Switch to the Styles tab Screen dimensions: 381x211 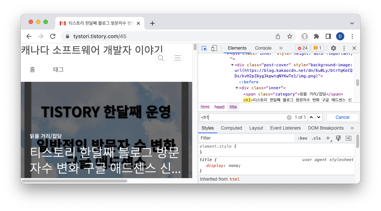point(207,128)
